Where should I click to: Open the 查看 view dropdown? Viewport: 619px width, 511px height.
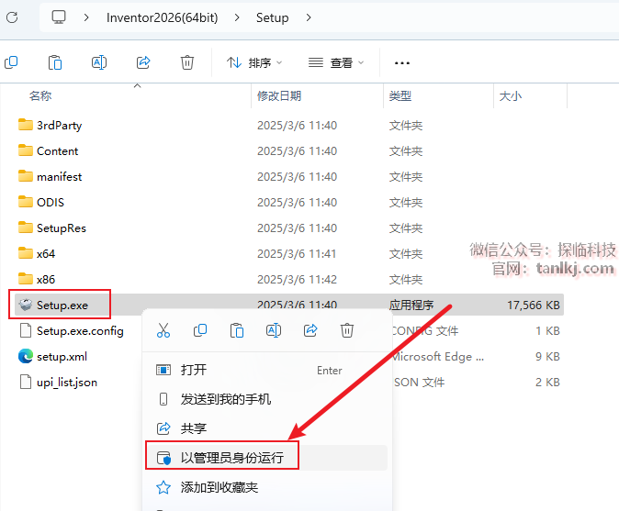pyautogui.click(x=336, y=62)
